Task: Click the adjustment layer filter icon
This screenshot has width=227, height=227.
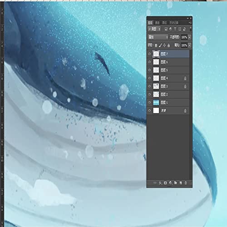Action: point(171,29)
